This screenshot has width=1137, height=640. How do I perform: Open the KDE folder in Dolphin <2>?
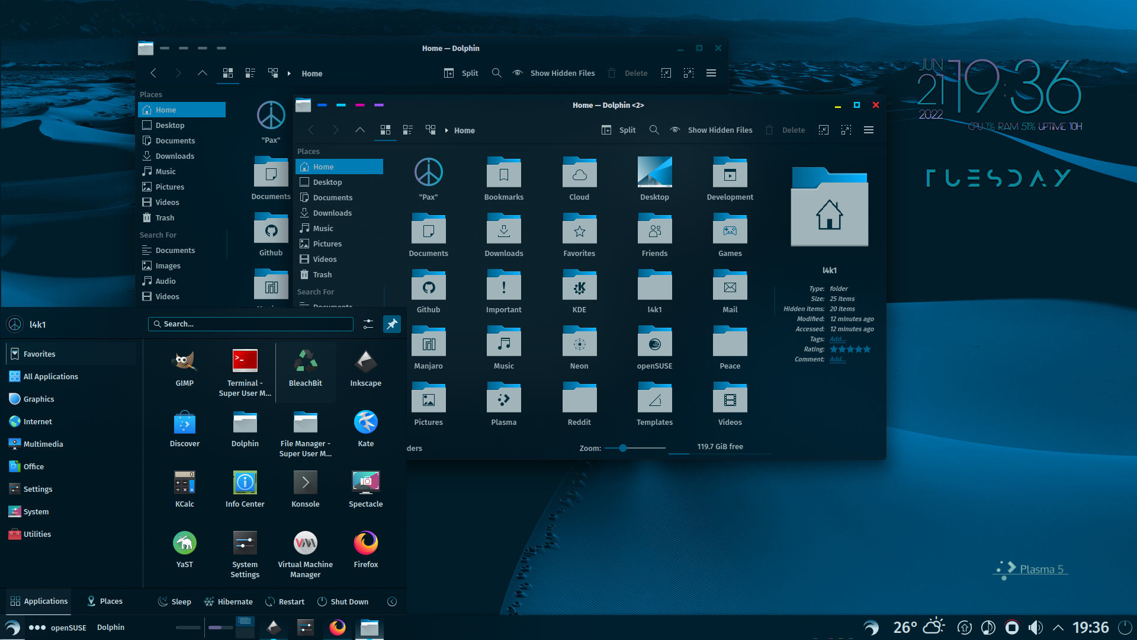(579, 291)
